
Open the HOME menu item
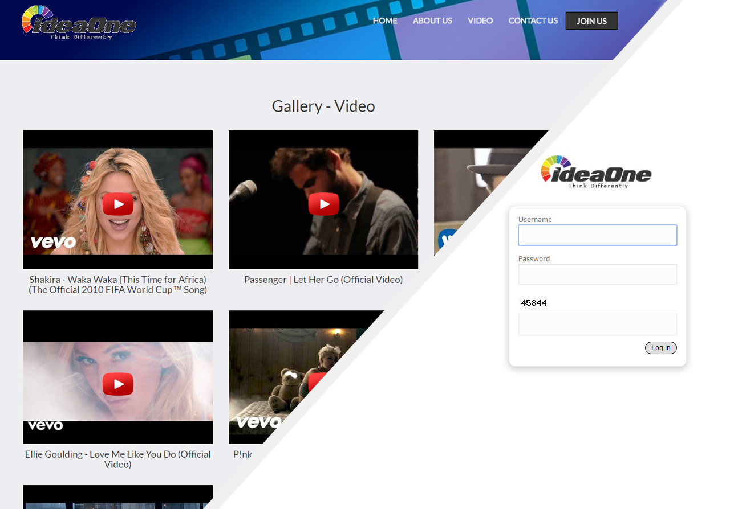(385, 20)
